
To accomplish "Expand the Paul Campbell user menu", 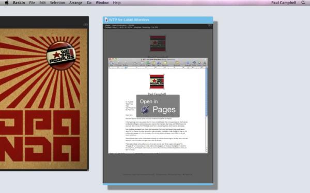I will click(284, 3).
